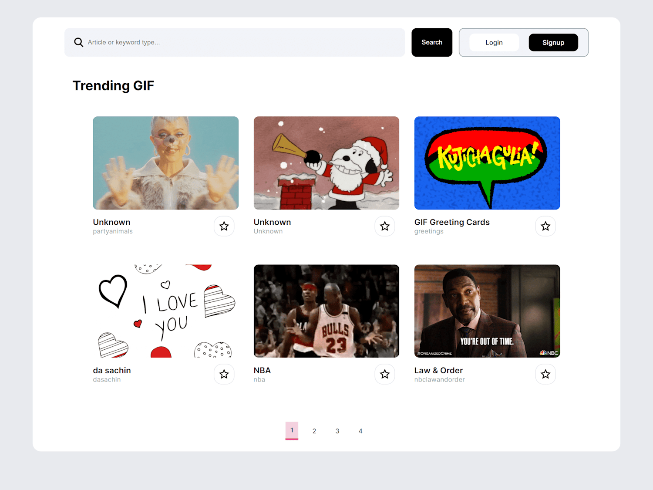Switch to the Signup option

(553, 42)
